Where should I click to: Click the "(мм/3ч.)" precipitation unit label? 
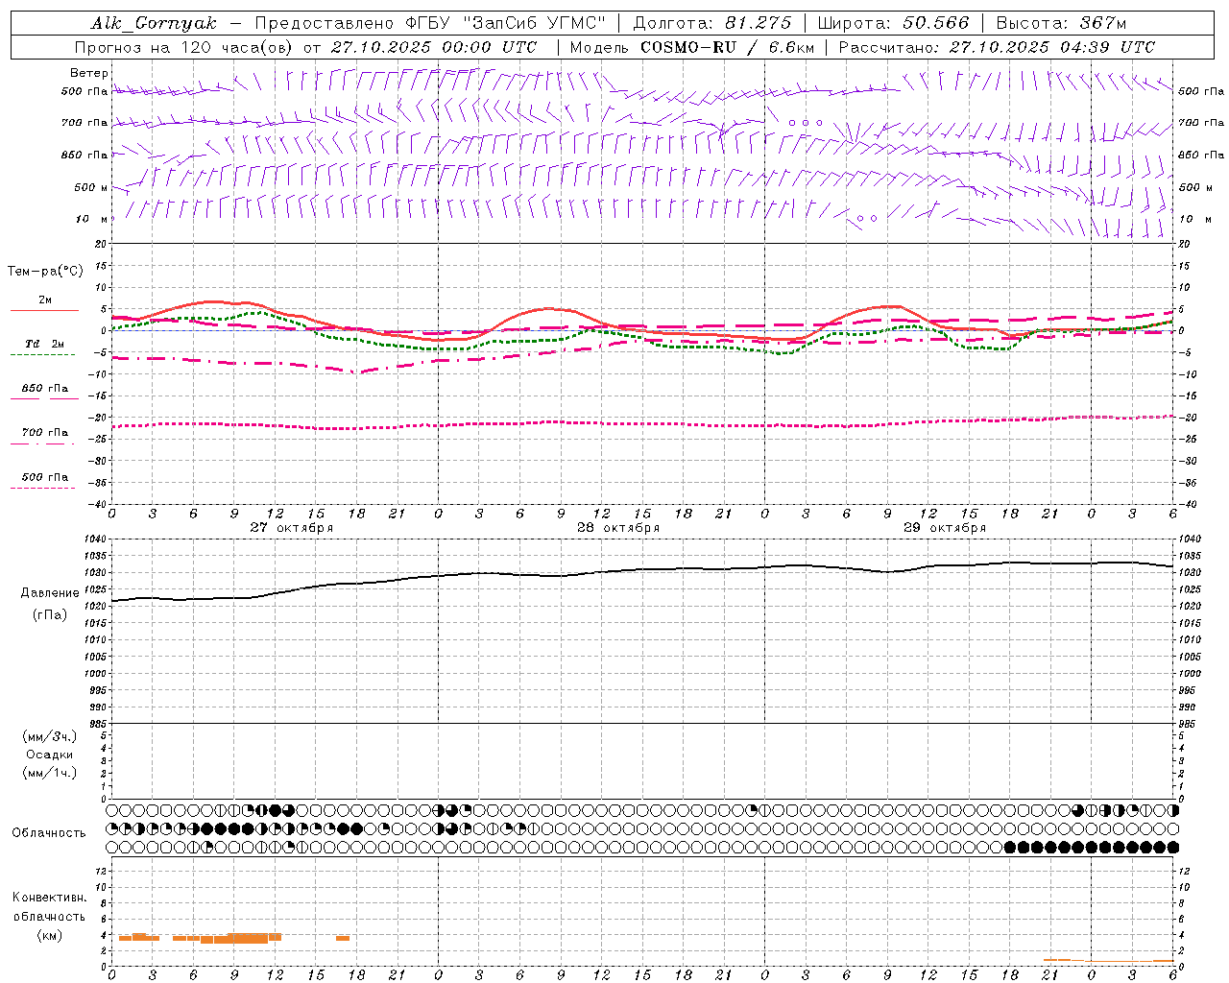[x=50, y=736]
